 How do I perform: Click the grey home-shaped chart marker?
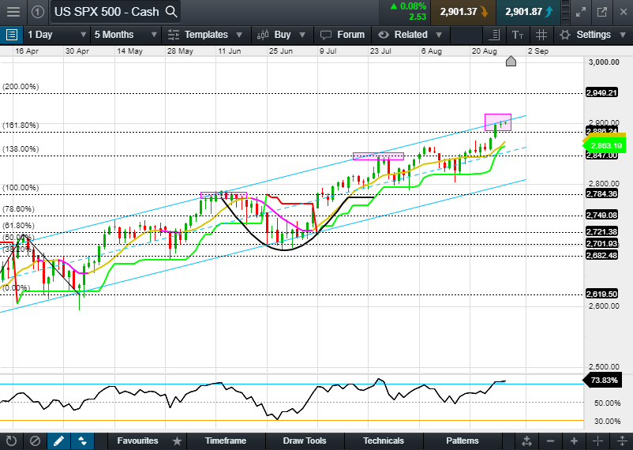point(511,61)
